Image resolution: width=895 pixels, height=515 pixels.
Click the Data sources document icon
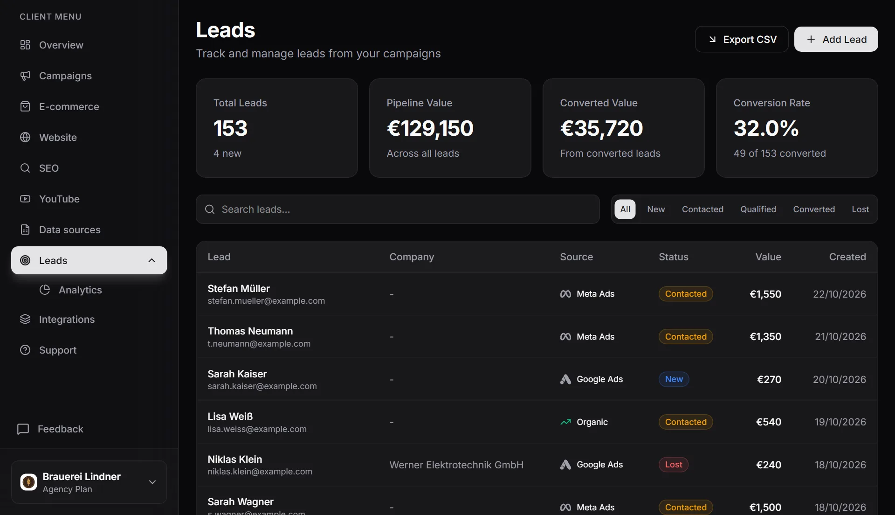coord(25,230)
